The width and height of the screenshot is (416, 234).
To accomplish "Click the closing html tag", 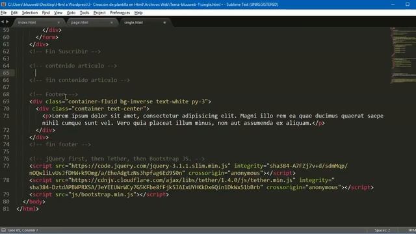I will [27, 209].
